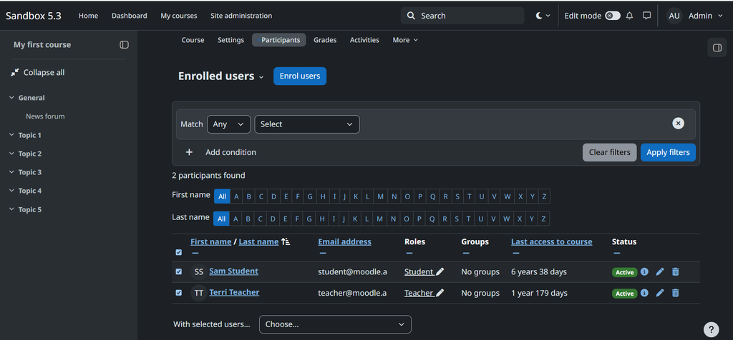Show enrolment info for Terri Teacher
Image resolution: width=733 pixels, height=340 pixels.
645,293
